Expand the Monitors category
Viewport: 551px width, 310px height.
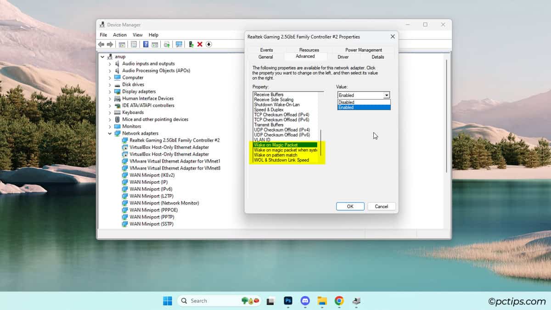coord(110,126)
